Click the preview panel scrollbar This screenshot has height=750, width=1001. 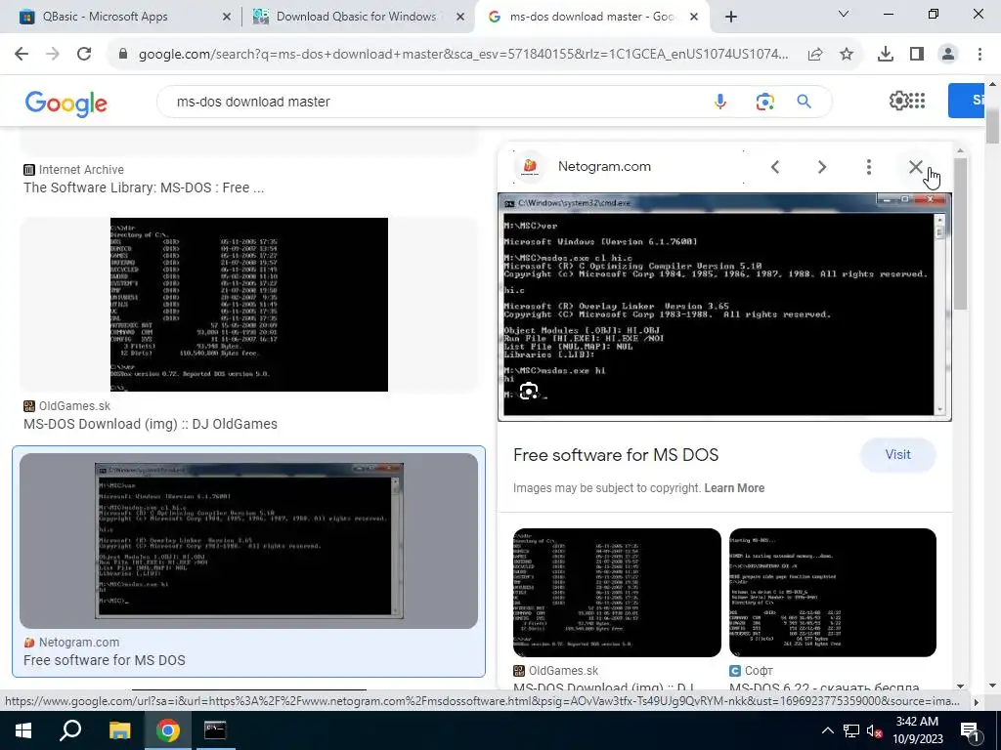click(x=960, y=232)
